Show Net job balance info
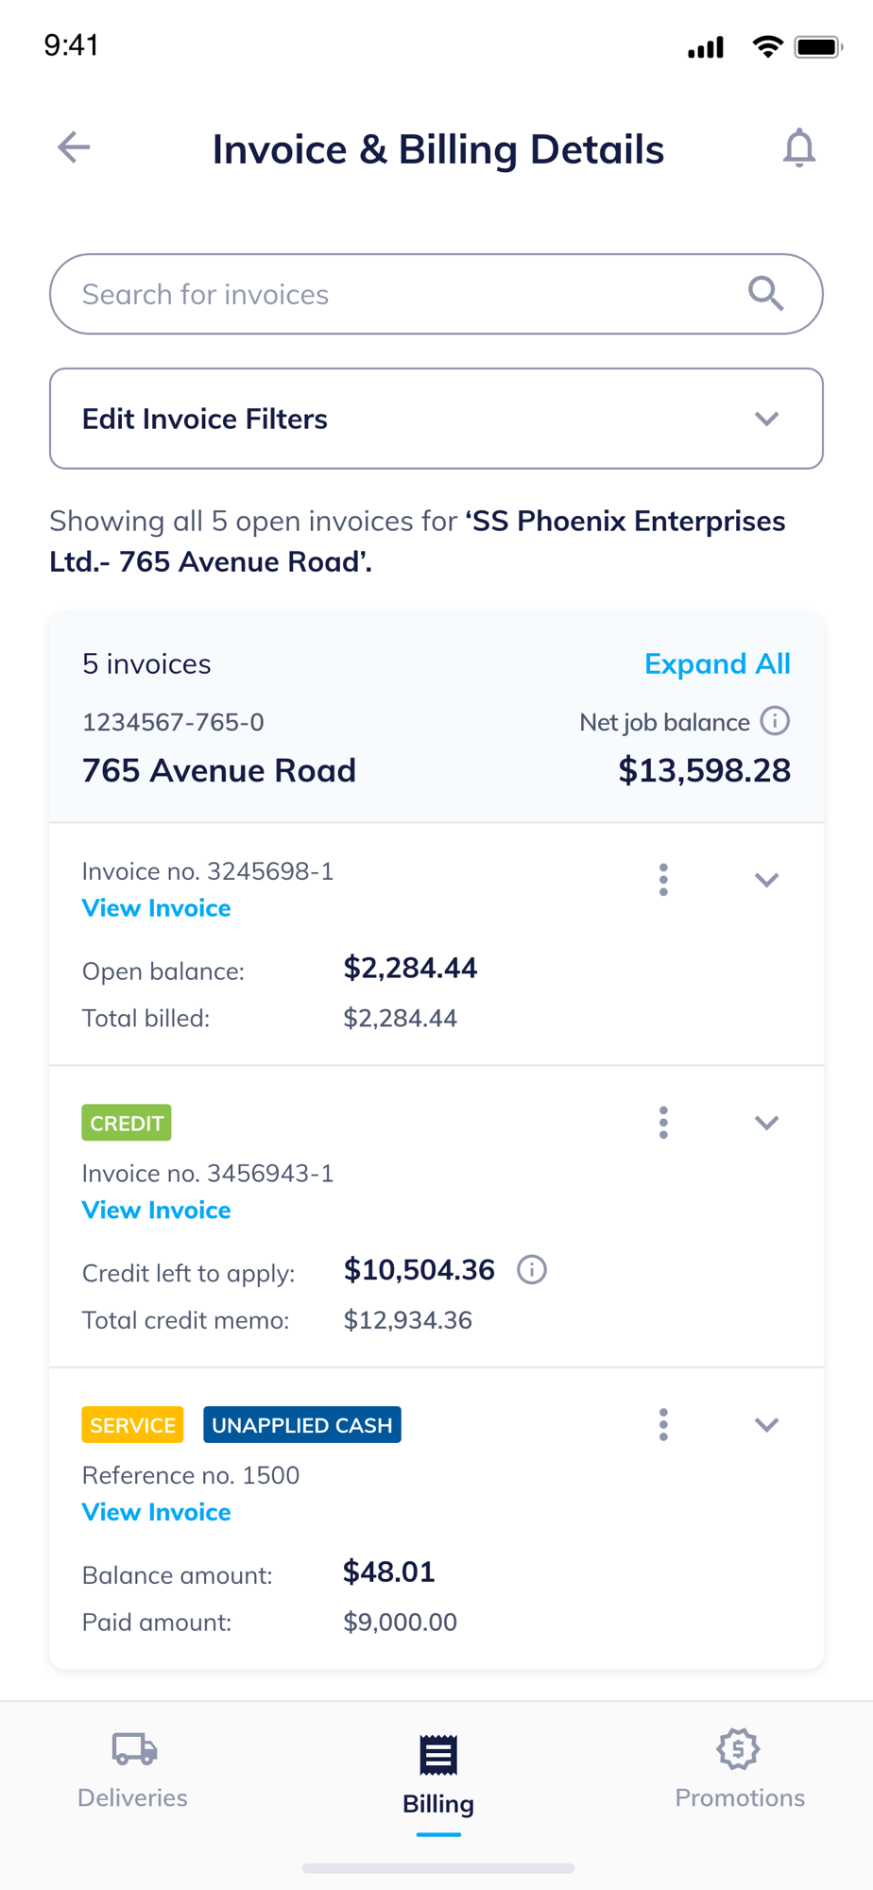The image size is (873, 1890). 775,722
